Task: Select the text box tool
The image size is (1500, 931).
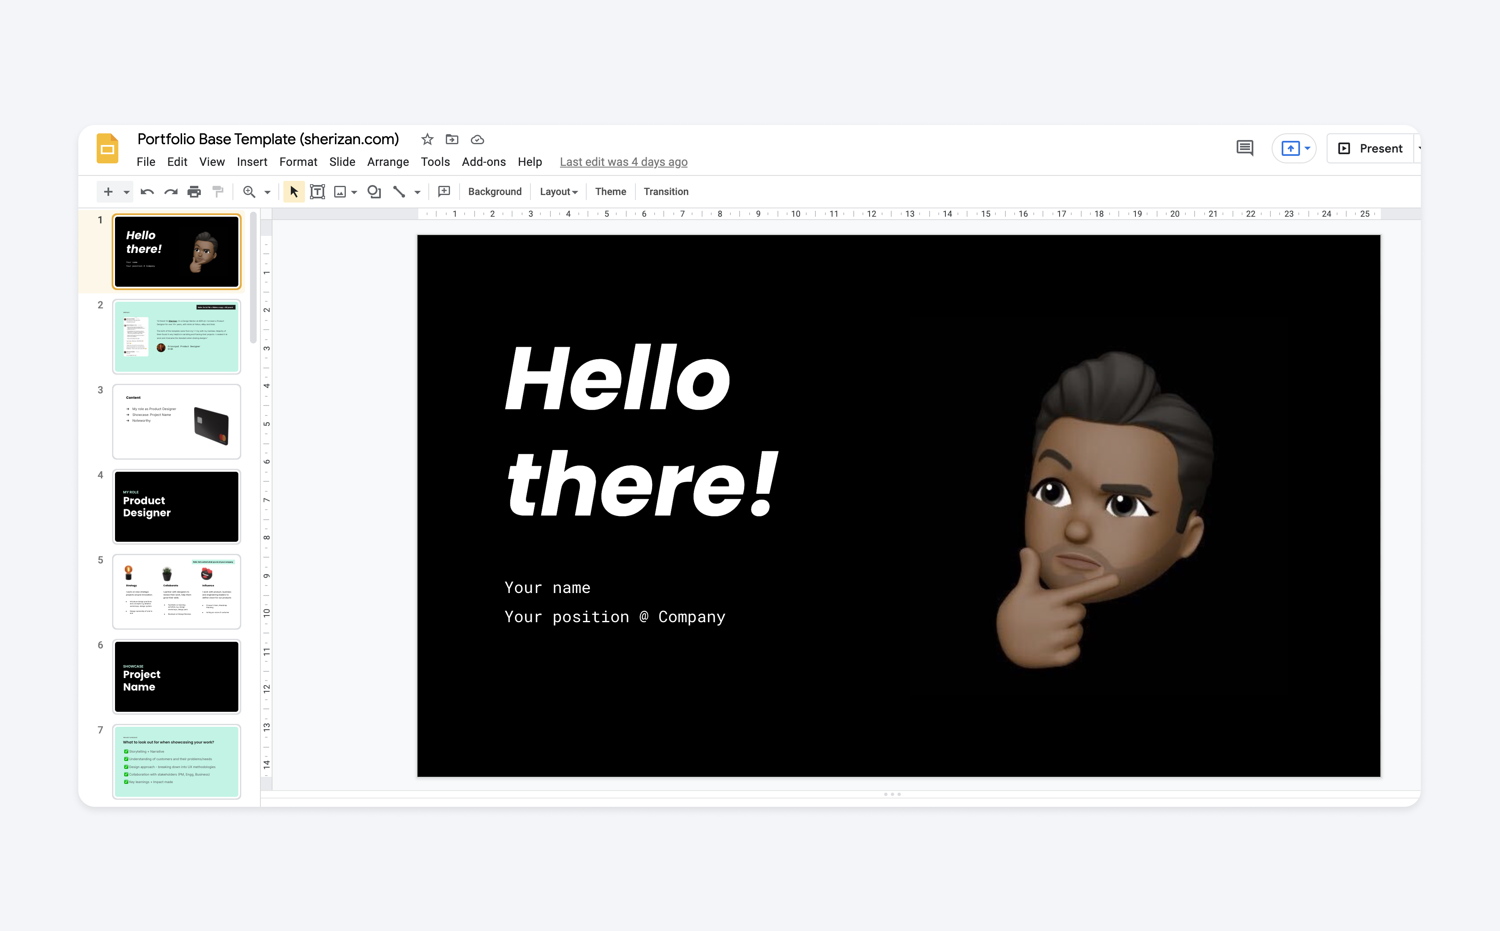Action: pyautogui.click(x=317, y=192)
